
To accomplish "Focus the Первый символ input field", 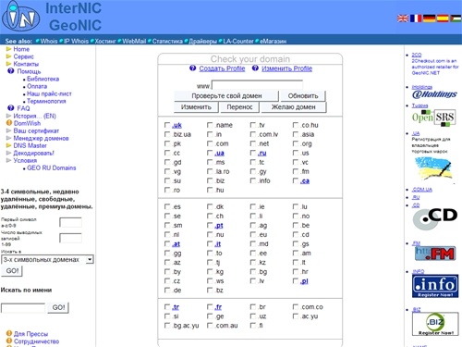I will (x=70, y=222).
